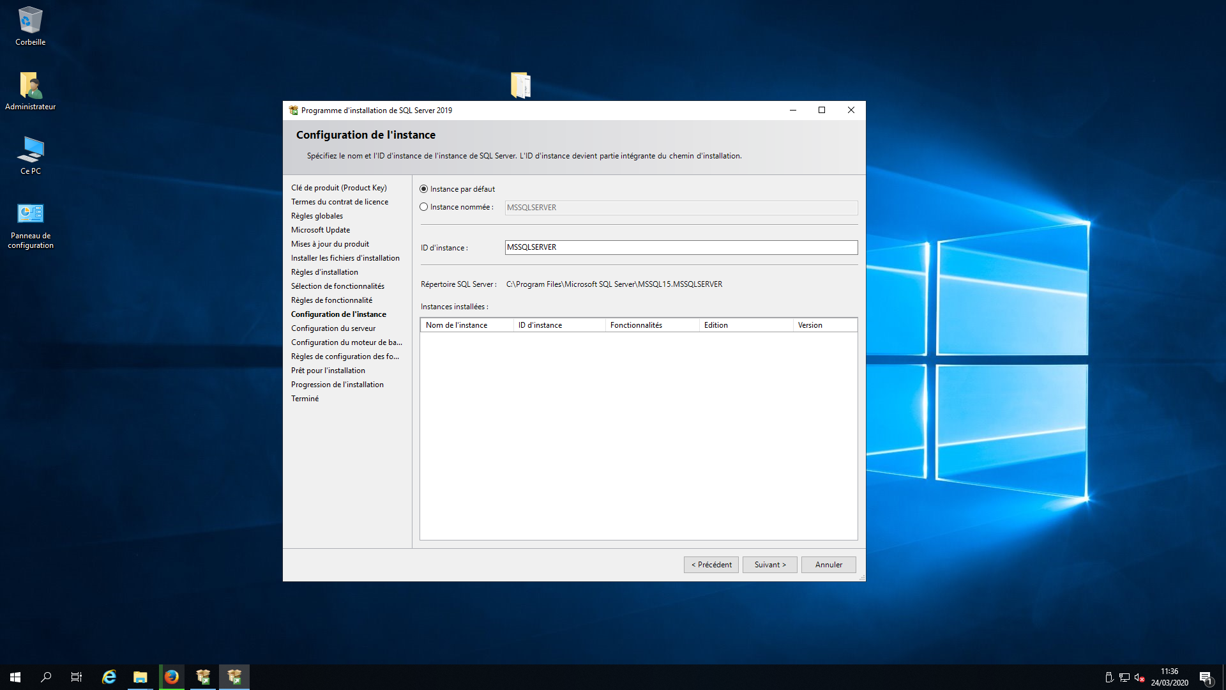The image size is (1226, 690).
Task: Select Microsoft Update step
Action: click(x=320, y=230)
